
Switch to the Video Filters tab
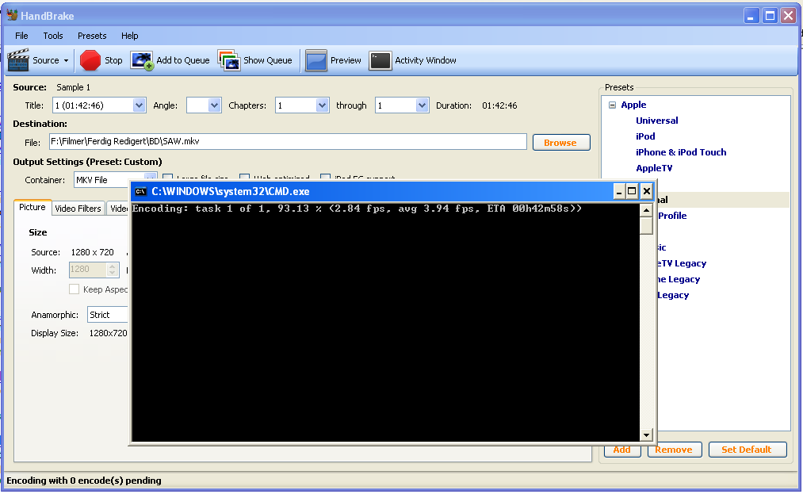[78, 209]
